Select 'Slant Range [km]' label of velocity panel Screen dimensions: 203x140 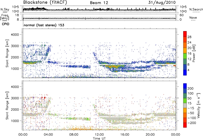(x=7, y=105)
